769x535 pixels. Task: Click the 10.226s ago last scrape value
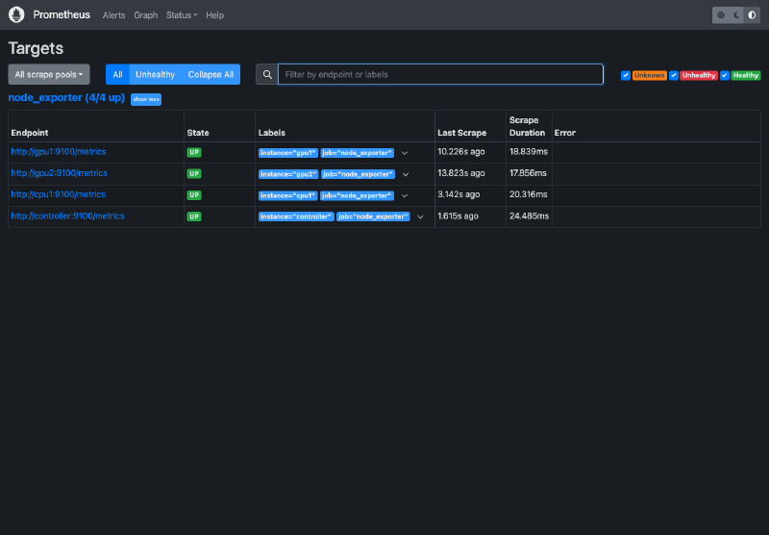click(461, 152)
